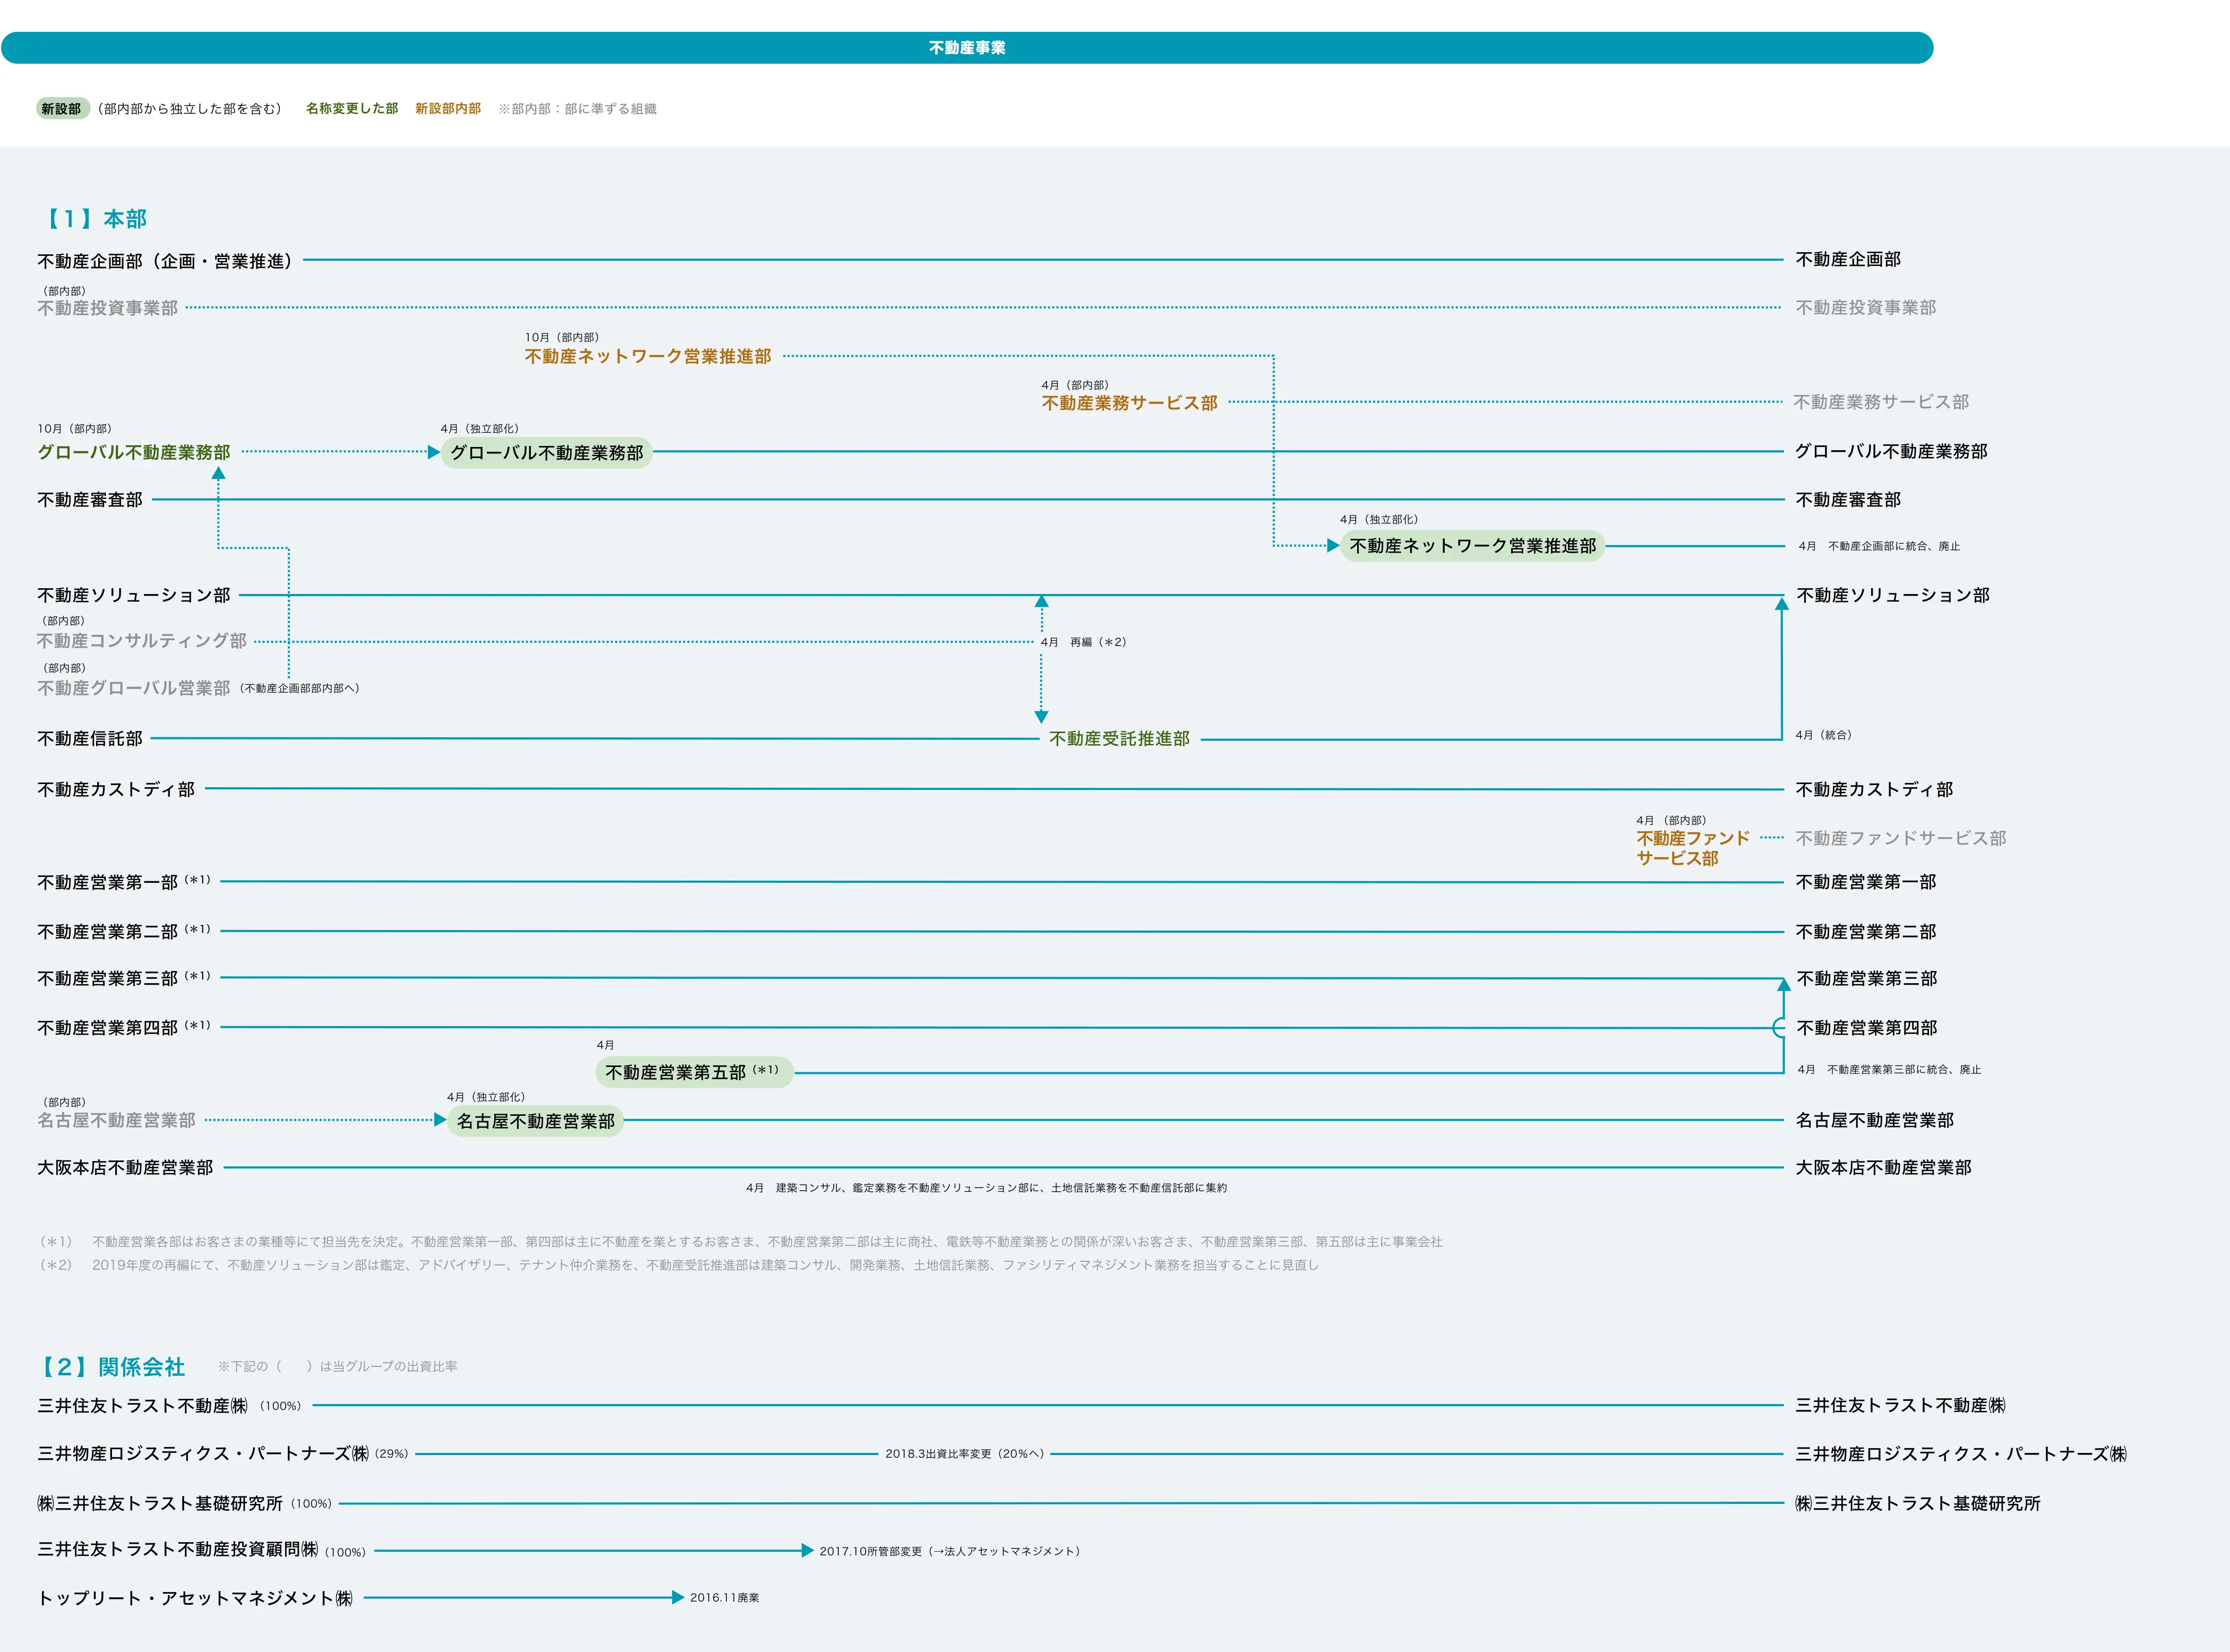This screenshot has width=2230, height=1652.
Task: Click 不動産営業第二部 (*1) label
Action: pyautogui.click(x=124, y=931)
